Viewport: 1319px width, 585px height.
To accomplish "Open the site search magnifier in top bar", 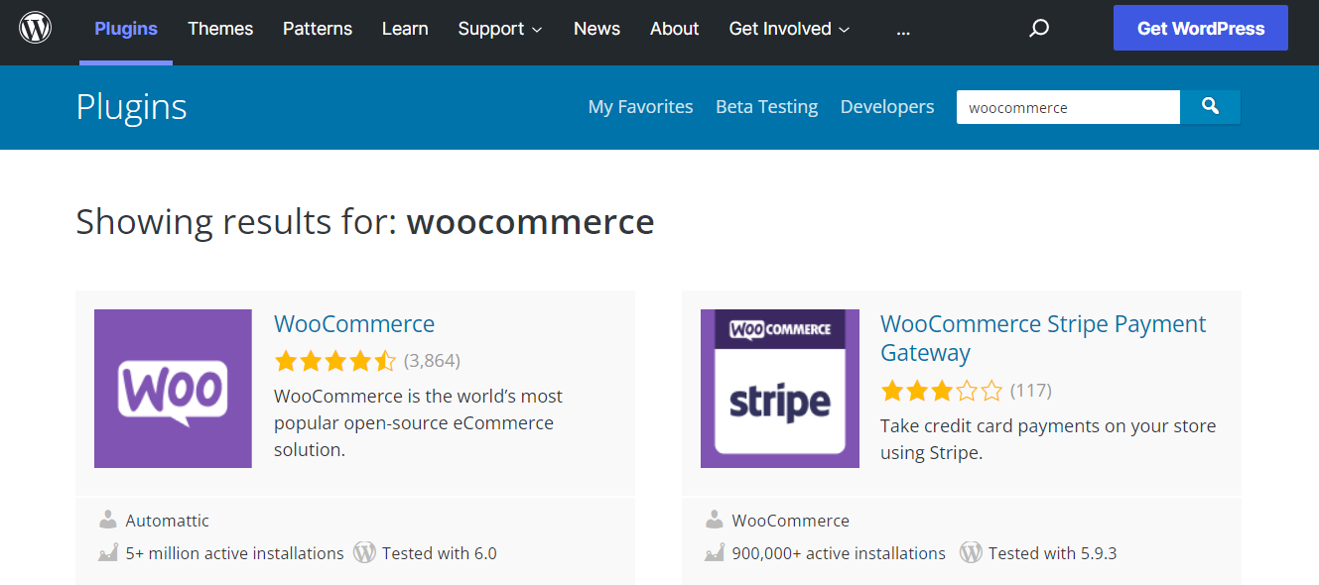I will pos(1039,29).
